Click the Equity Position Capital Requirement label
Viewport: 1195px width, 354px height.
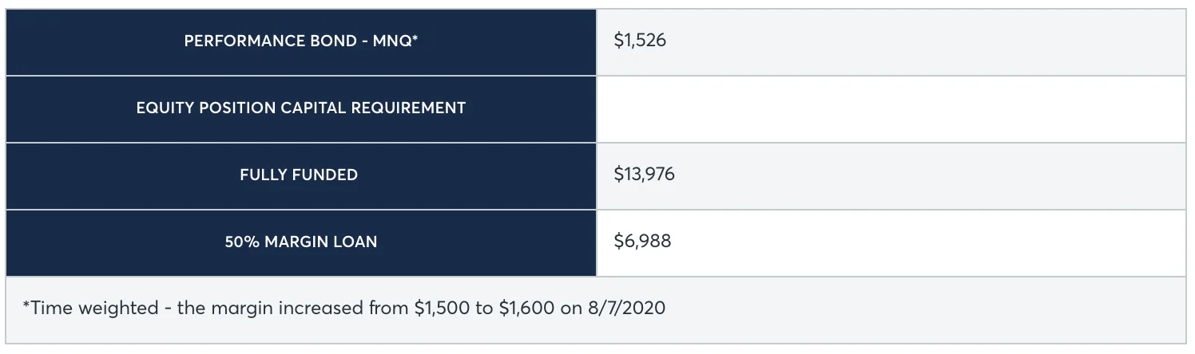pos(301,108)
